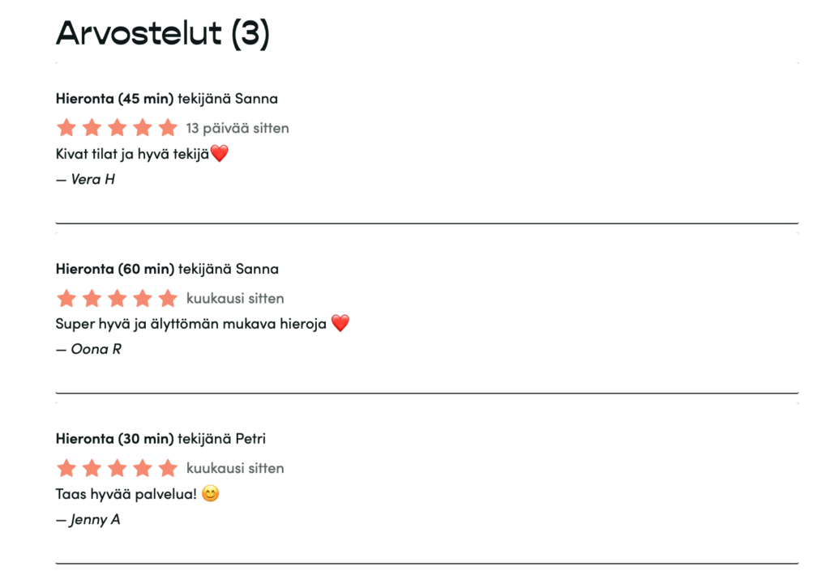
Task: Select the 'Hieronta (30 min)' service title
Action: click(x=115, y=439)
